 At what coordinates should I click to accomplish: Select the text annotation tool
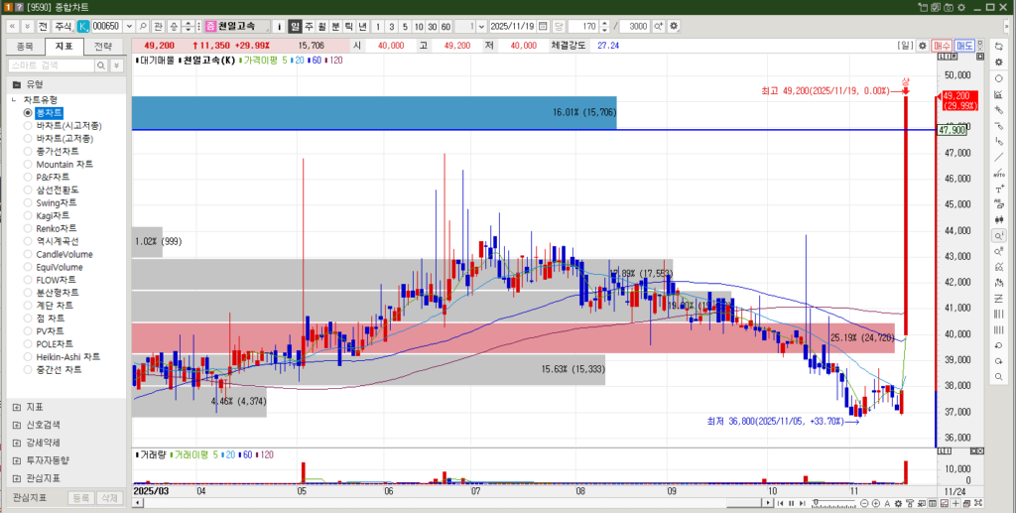tap(998, 189)
